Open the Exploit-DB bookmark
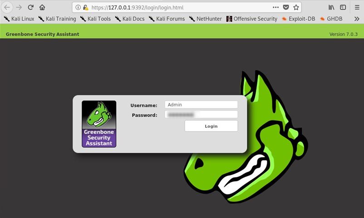 click(298, 19)
